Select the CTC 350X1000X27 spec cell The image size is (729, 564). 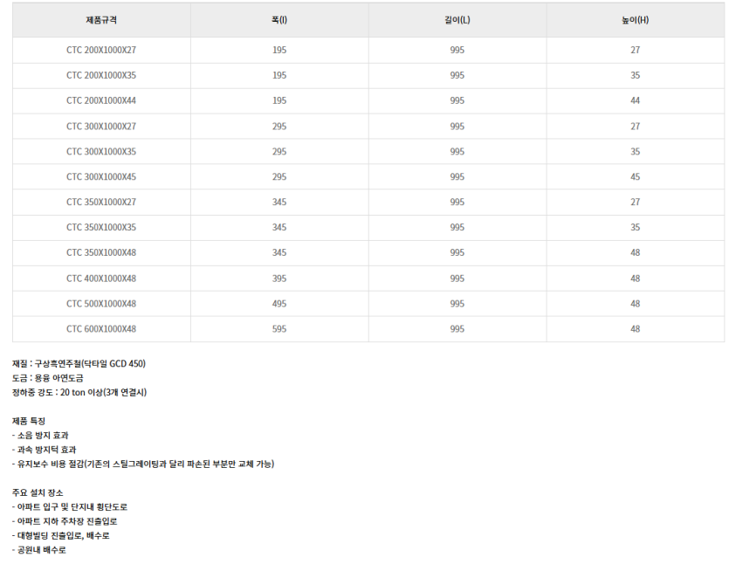pyautogui.click(x=101, y=202)
